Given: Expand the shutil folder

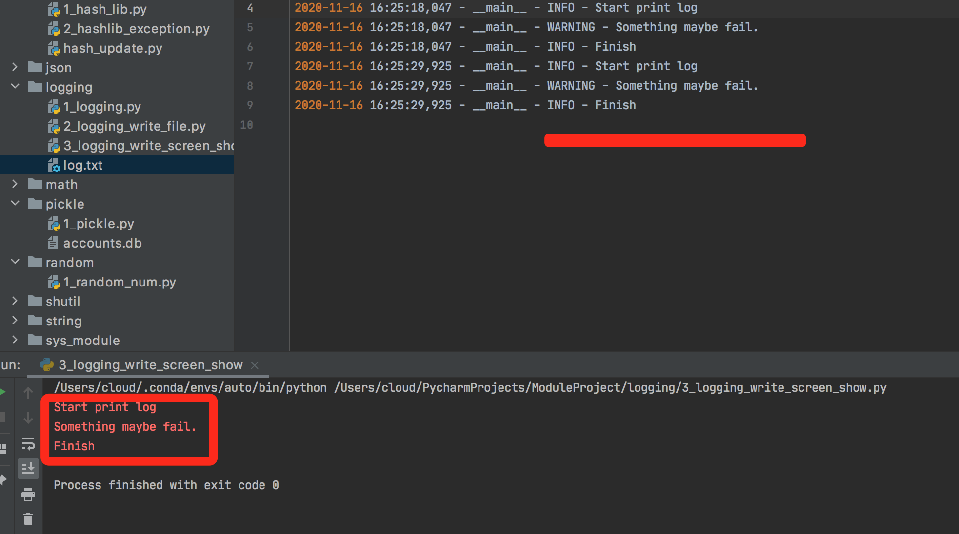Looking at the screenshot, I should pos(15,301).
